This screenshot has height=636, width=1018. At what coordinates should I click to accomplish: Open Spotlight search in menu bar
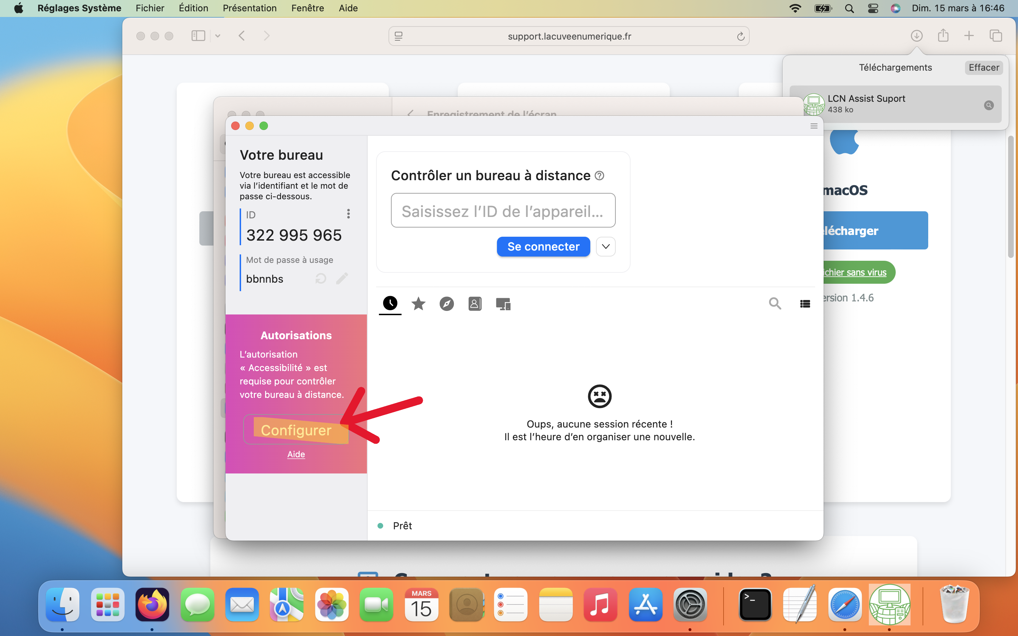(849, 8)
